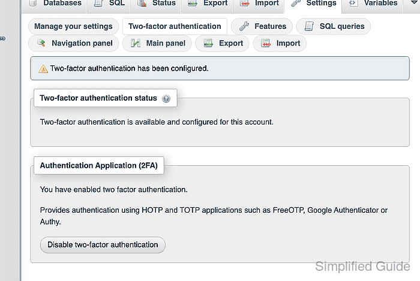This screenshot has height=281, width=420.
Task: Open Import settings subtab
Action: (x=280, y=43)
